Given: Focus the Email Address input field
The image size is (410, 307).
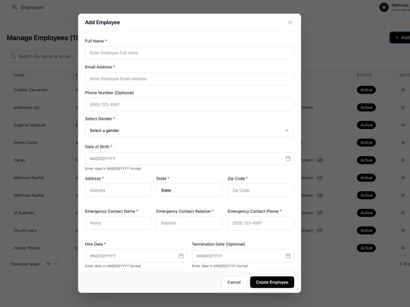Looking at the screenshot, I should click(x=189, y=79).
